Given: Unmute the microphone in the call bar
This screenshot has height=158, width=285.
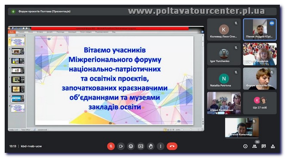Looking at the screenshot, I should coord(111,146).
